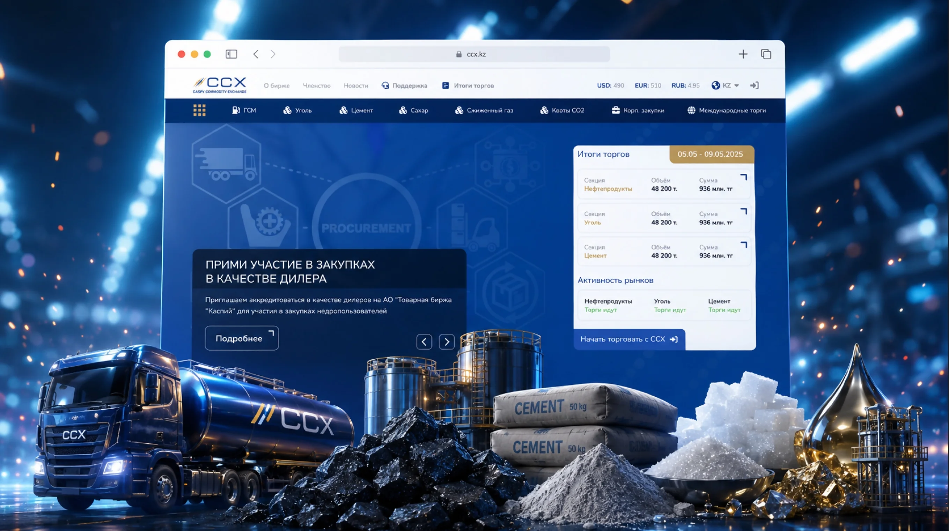Click the icon beside Сахар

[x=403, y=110]
